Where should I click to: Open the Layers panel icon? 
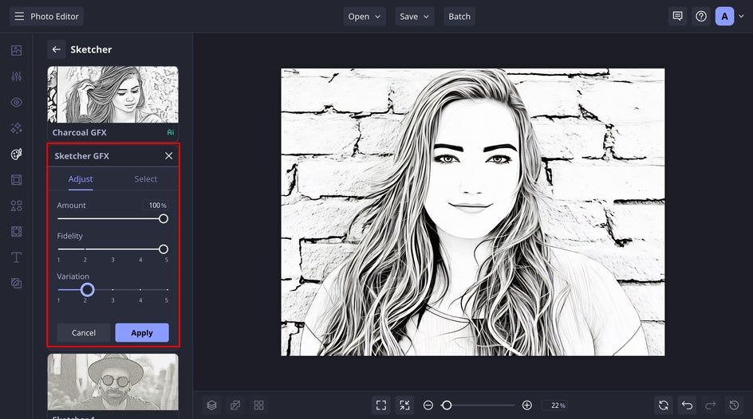coord(212,405)
